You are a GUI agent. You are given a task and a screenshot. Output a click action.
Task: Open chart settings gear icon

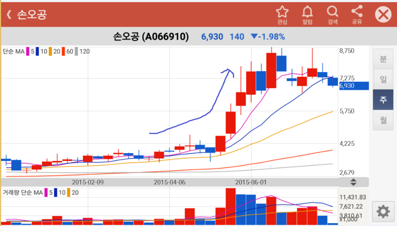click(x=383, y=212)
